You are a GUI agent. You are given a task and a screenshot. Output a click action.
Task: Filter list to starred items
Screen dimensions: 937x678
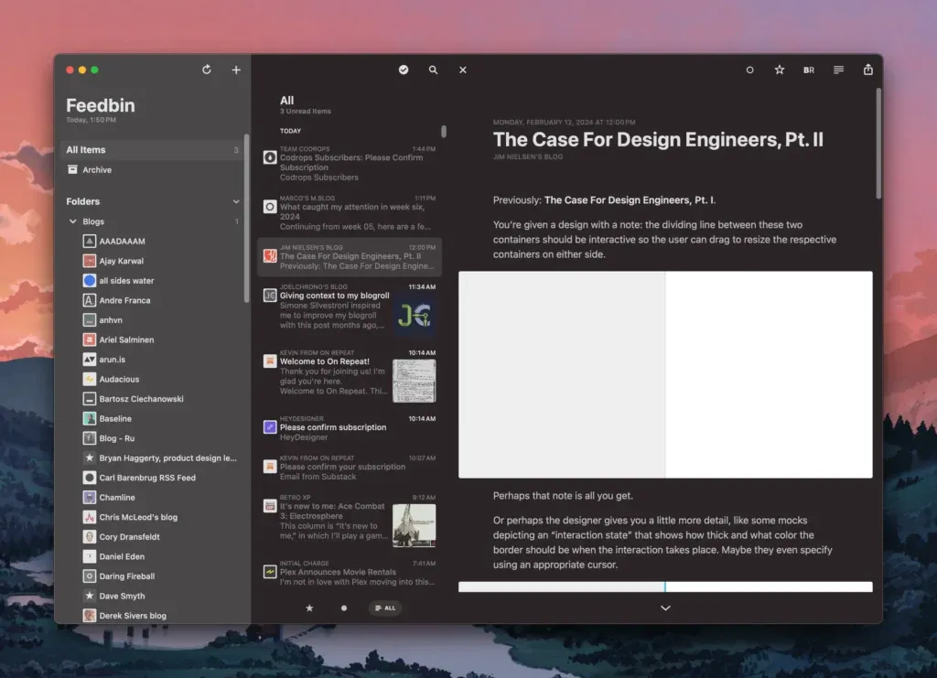[309, 608]
